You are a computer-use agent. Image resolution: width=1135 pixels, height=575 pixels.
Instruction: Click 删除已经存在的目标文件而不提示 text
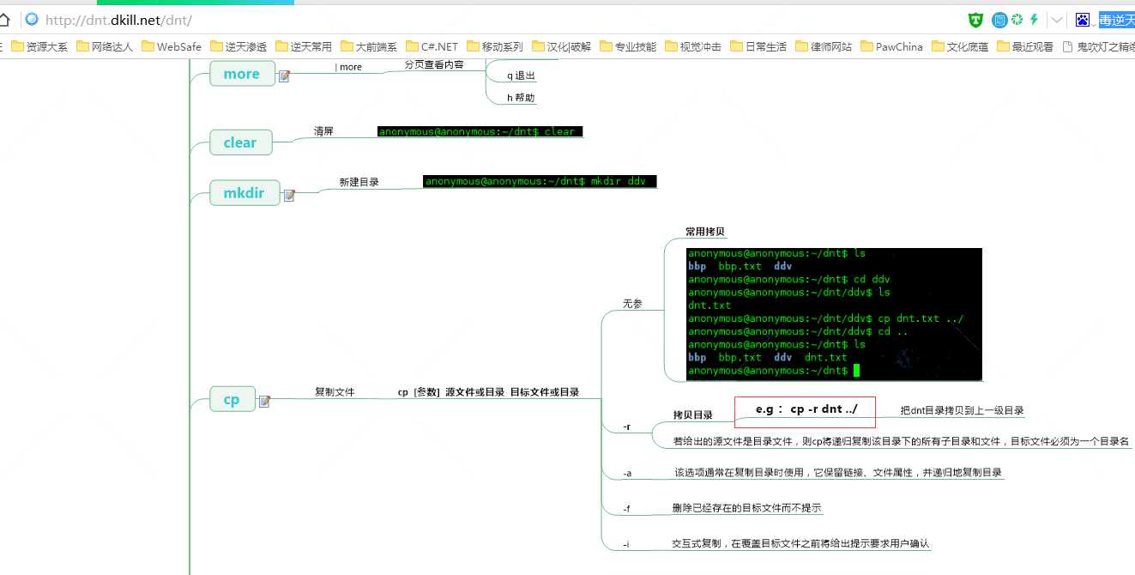click(x=747, y=508)
